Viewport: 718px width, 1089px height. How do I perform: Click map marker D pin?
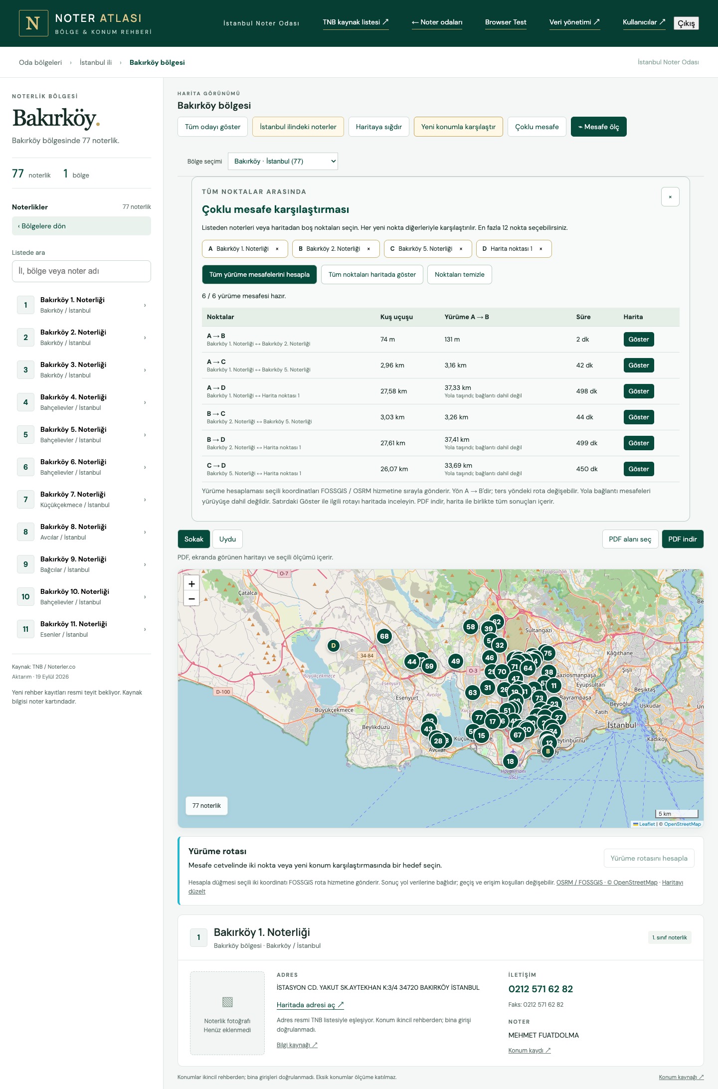334,646
